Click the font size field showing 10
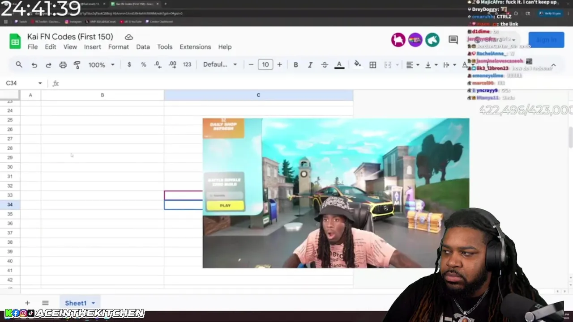 pos(265,64)
